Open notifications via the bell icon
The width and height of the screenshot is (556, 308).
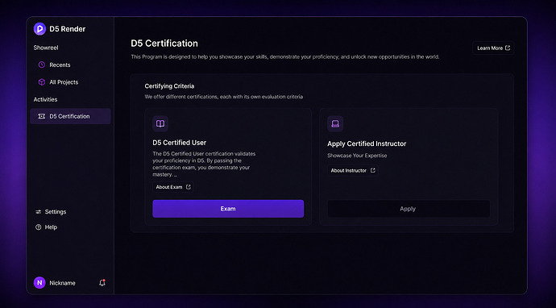(x=102, y=283)
